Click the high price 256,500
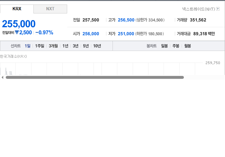225x157 pixels. (126, 20)
